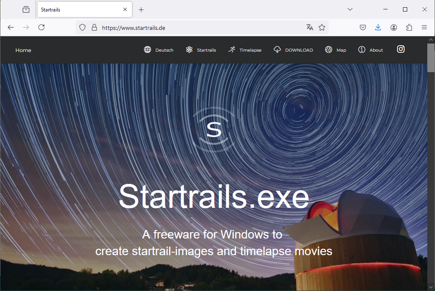Image resolution: width=435 pixels, height=291 pixels.
Task: Open the extensions puzzle menu
Action: click(409, 27)
